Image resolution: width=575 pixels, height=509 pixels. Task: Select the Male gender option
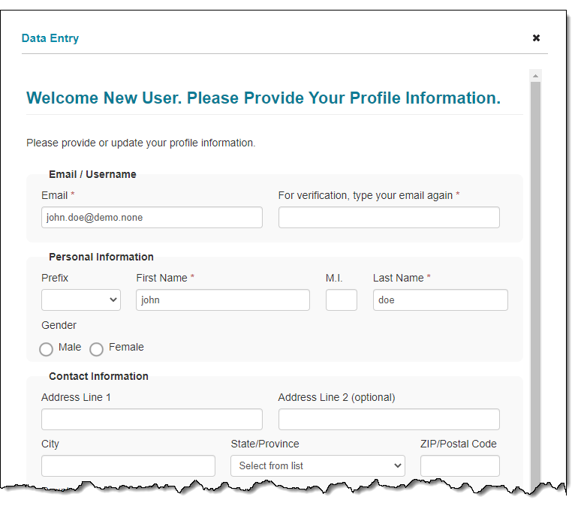47,349
